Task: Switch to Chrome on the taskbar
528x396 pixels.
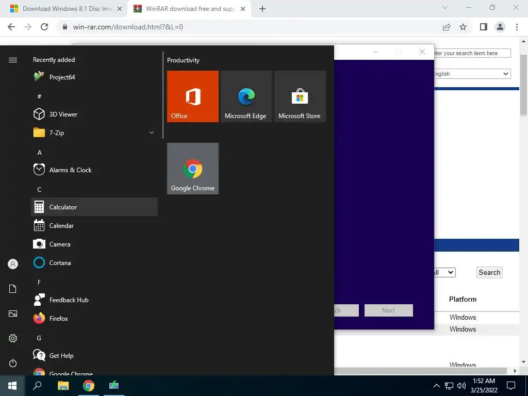Action: [89, 386]
